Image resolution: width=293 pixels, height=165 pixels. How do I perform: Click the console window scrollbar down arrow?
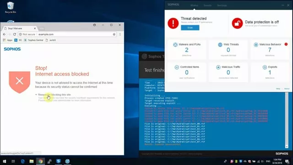coord(287,146)
